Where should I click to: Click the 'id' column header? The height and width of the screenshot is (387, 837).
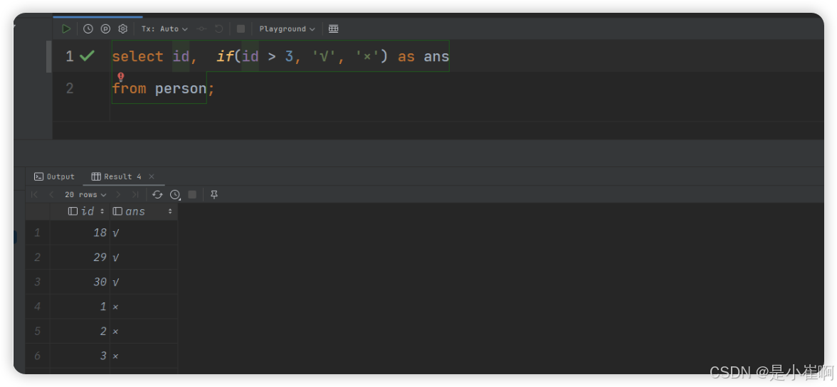80,211
